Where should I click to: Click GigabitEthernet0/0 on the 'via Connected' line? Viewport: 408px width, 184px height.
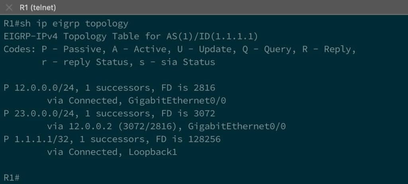click(177, 101)
